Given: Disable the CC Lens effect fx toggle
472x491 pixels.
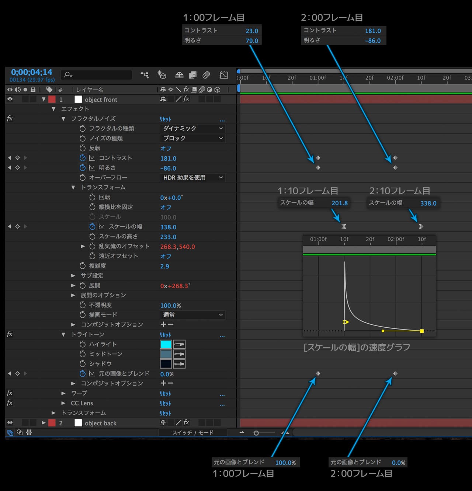Looking at the screenshot, I should click(x=10, y=403).
